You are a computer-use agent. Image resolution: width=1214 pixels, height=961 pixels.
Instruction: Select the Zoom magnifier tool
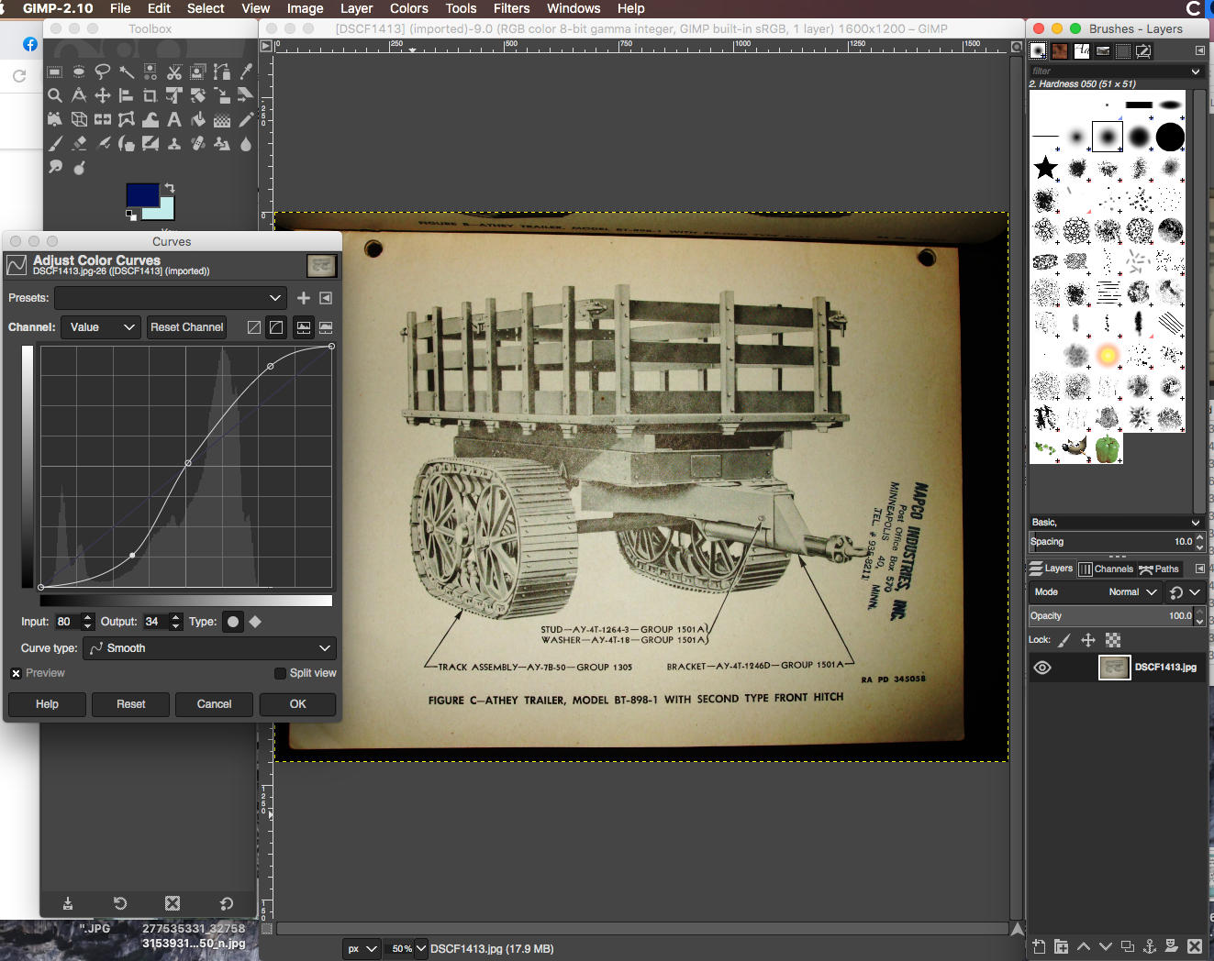55,95
